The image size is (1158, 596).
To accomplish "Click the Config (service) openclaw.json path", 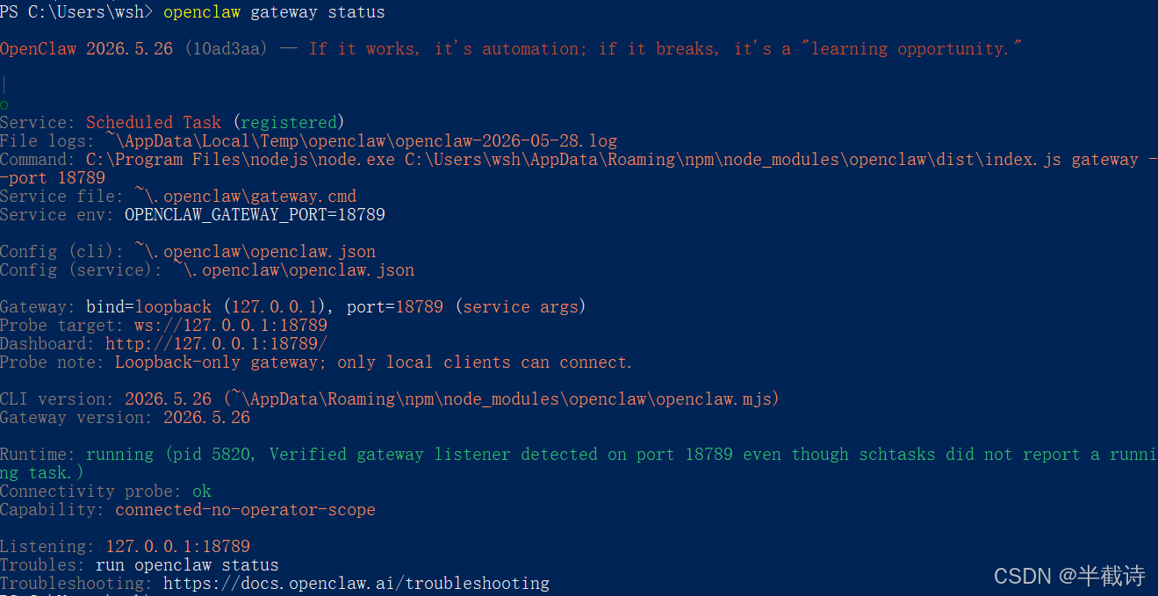I will tap(293, 270).
